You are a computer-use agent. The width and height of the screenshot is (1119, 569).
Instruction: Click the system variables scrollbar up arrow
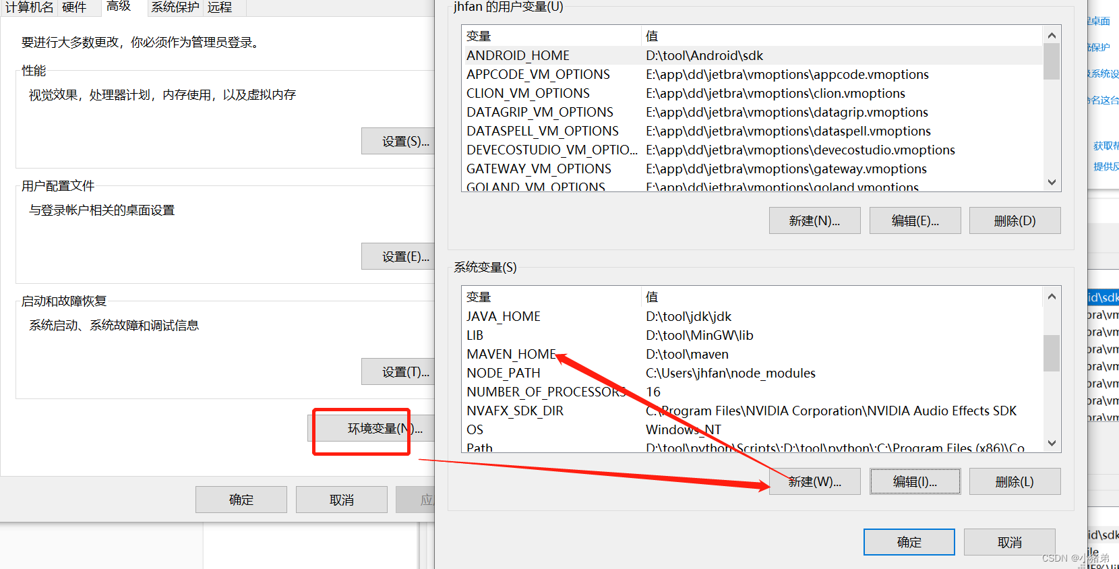[x=1052, y=296]
